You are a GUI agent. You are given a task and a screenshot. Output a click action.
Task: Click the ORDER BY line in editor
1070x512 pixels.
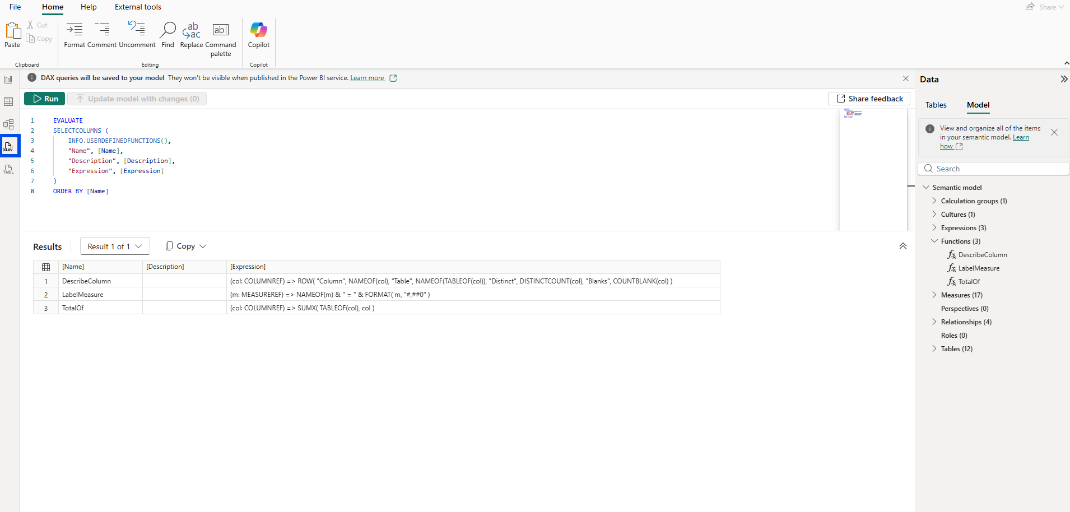[x=81, y=192]
